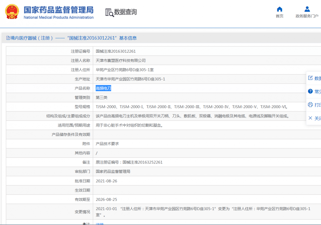This screenshot has width=321, height=225.
Task: Go to 首页 via the house icon
Action: (280, 9)
